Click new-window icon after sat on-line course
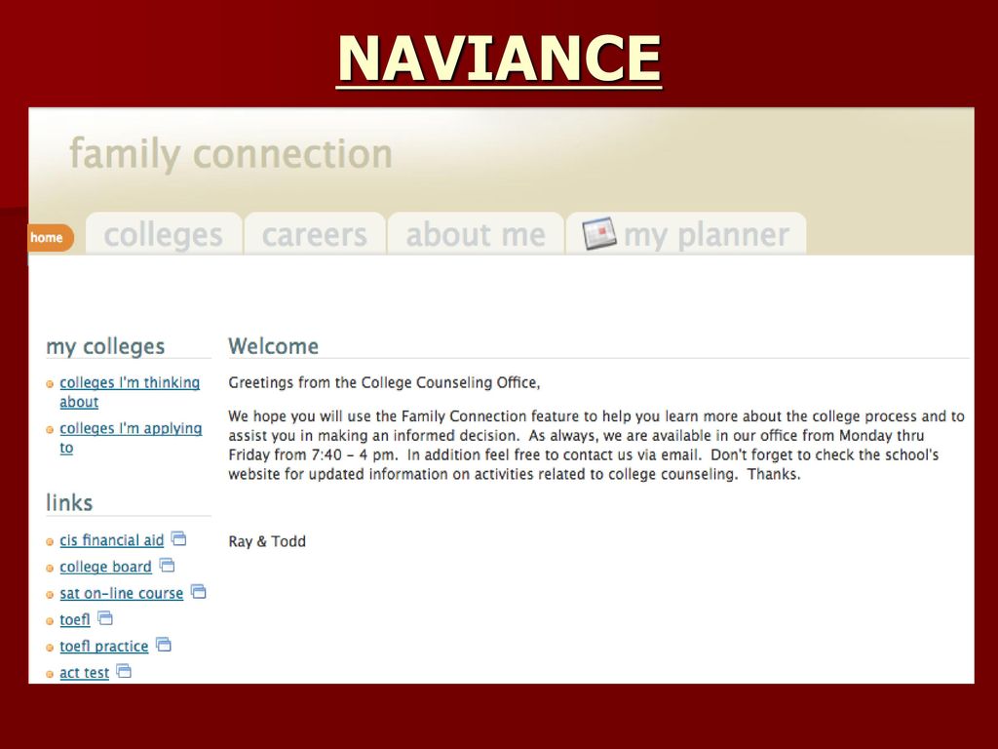This screenshot has height=749, width=998. [199, 592]
